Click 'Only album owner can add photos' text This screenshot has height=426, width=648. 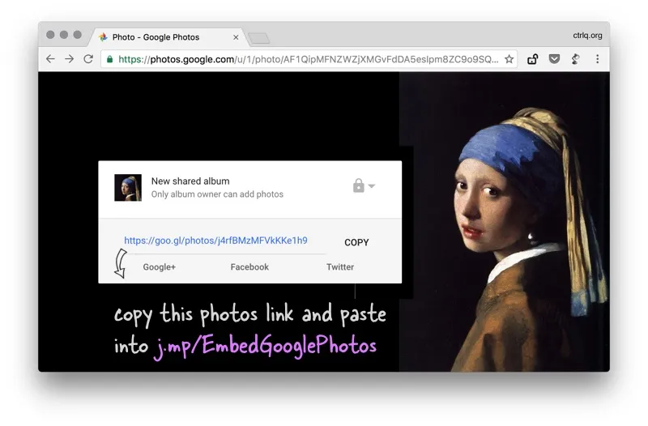(217, 194)
